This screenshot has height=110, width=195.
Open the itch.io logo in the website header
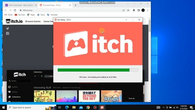(14, 21)
